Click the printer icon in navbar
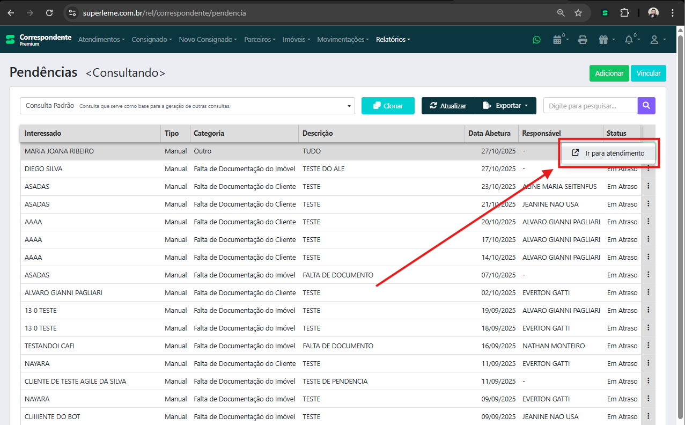Image resolution: width=685 pixels, height=425 pixels. tap(583, 40)
